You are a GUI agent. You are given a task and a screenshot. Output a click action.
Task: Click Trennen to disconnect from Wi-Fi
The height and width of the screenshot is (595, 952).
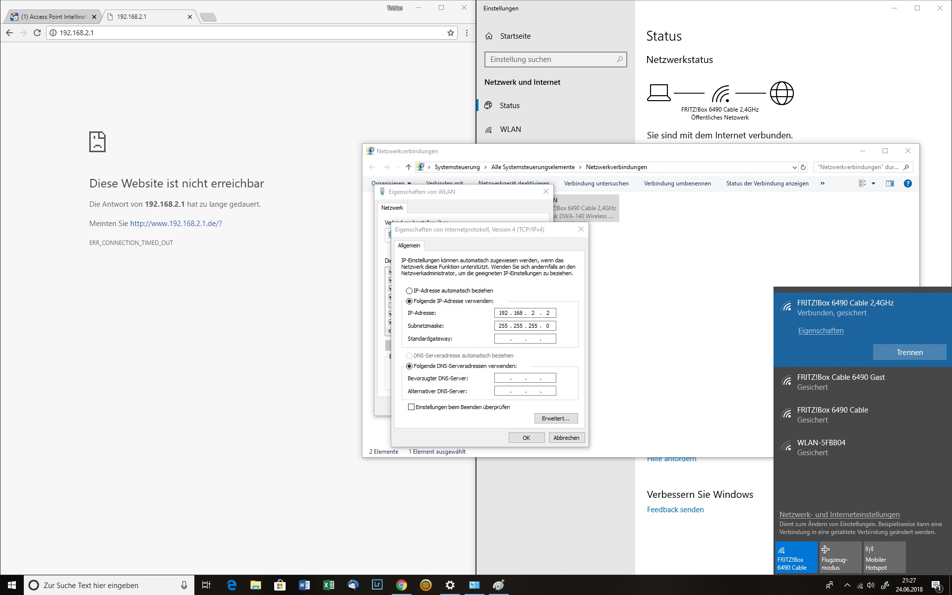(909, 353)
